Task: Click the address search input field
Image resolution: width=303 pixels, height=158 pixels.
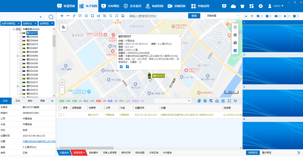Action: click(156, 16)
